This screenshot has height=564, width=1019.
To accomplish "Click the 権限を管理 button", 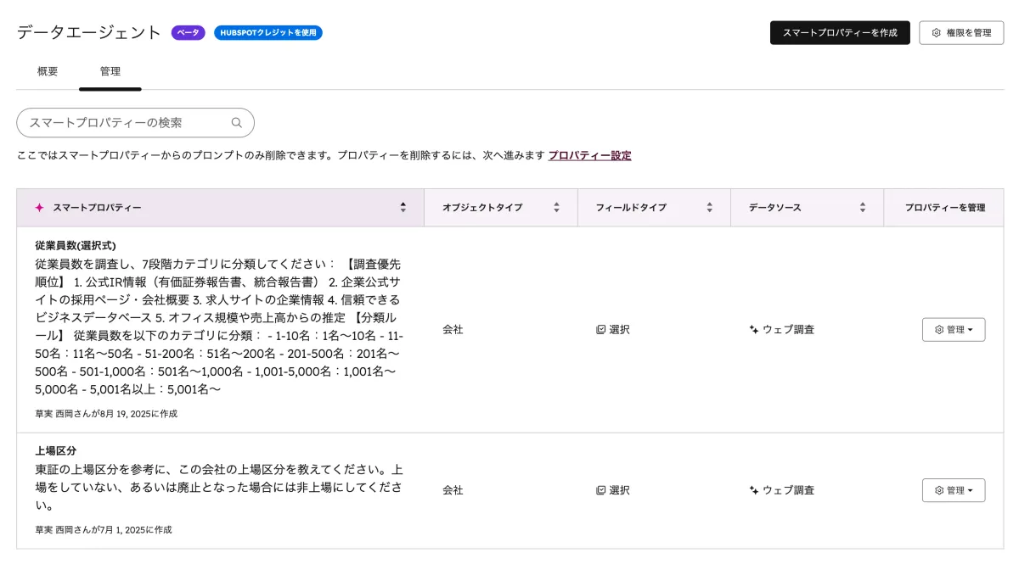I will tap(960, 32).
